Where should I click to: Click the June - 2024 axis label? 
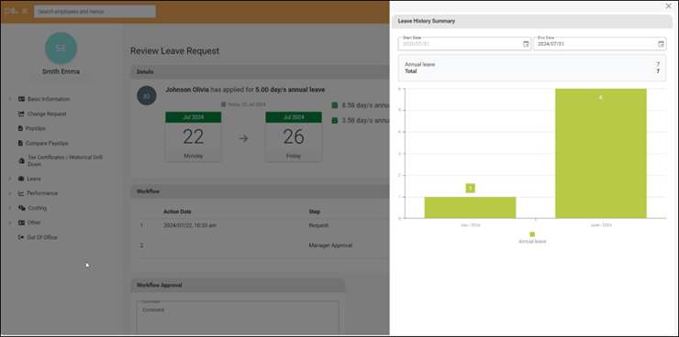[601, 225]
